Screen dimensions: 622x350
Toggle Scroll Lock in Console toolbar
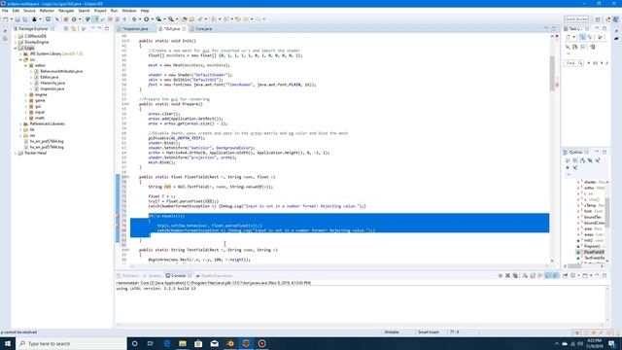point(533,275)
